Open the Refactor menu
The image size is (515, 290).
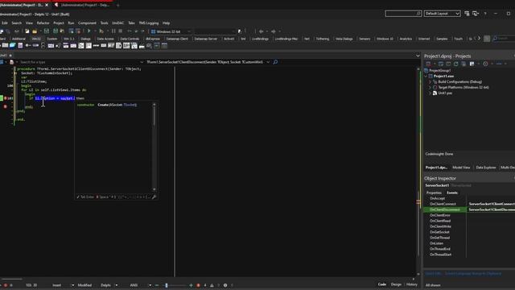[x=43, y=23]
